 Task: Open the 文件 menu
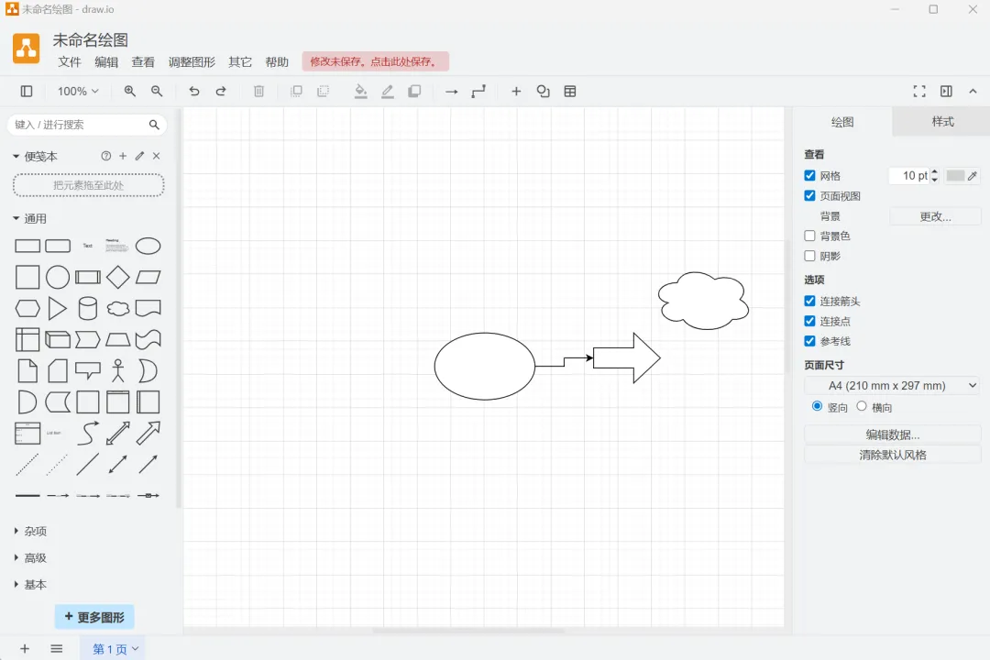coord(70,62)
